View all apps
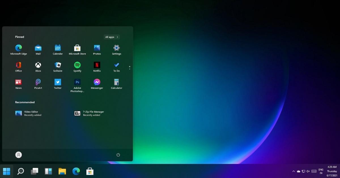This screenshot has width=340, height=178. click(x=111, y=37)
